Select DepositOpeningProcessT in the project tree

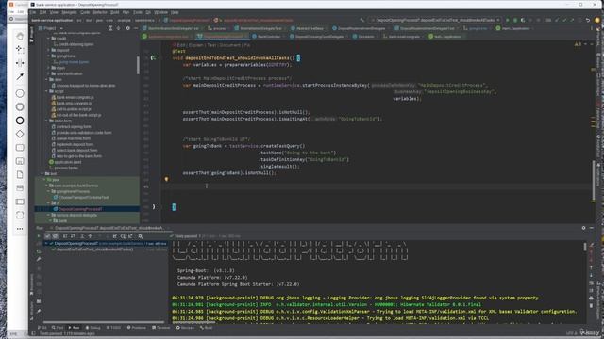[80, 209]
